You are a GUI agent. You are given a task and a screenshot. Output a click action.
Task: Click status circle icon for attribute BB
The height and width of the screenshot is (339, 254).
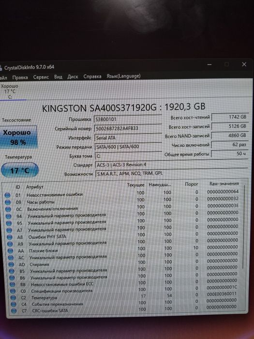coord(13,284)
